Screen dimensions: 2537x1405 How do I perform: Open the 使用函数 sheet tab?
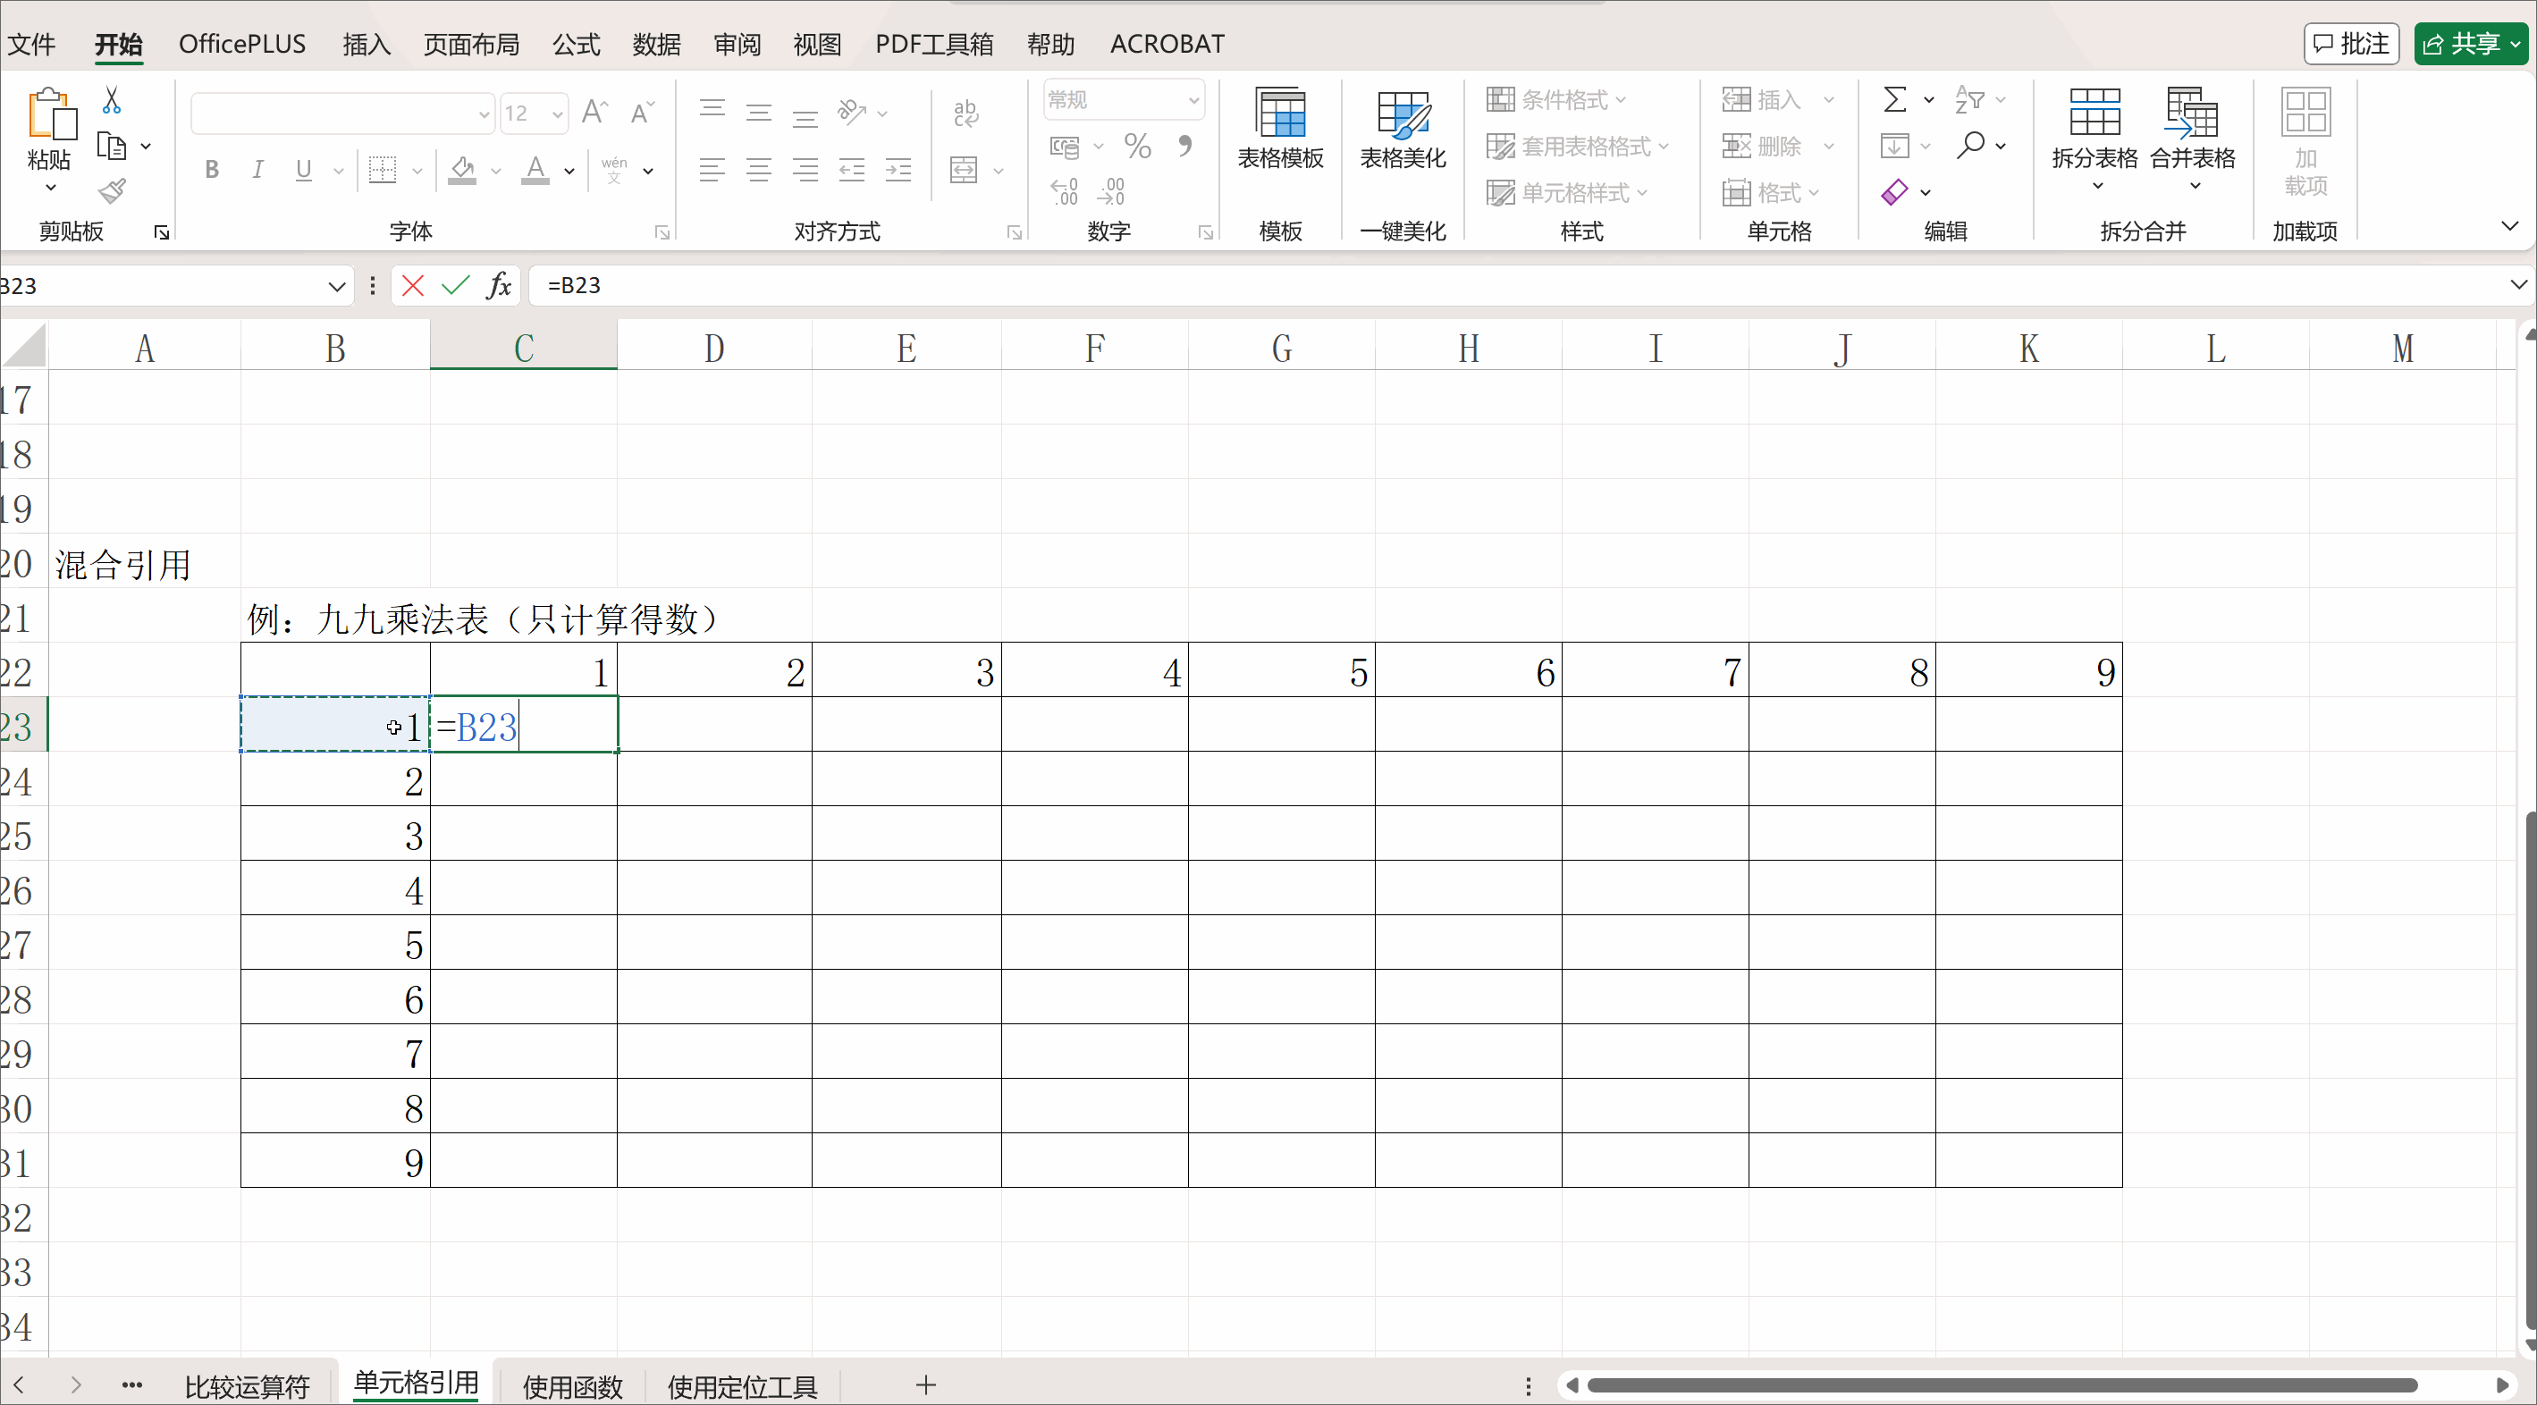point(572,1386)
